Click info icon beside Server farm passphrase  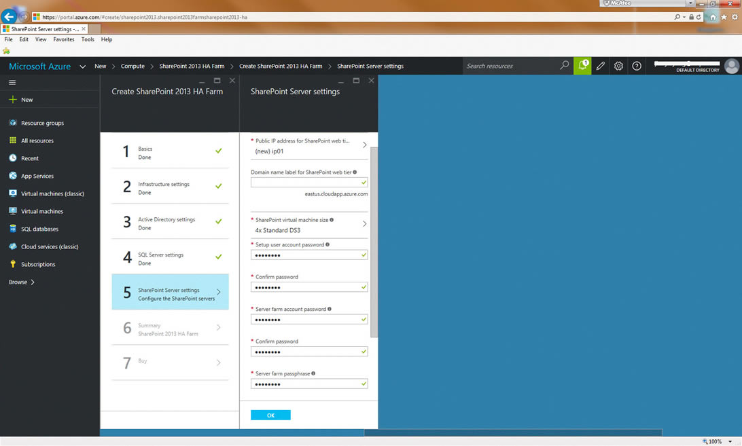(313, 373)
